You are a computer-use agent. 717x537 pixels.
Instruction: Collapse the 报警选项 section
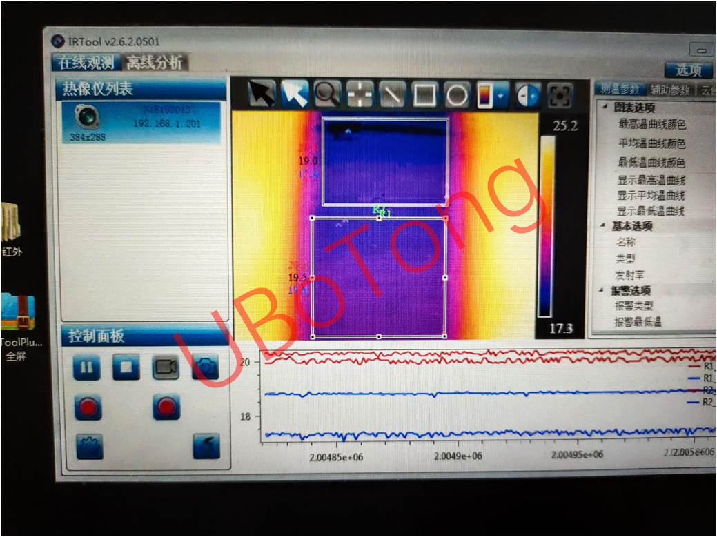(605, 290)
